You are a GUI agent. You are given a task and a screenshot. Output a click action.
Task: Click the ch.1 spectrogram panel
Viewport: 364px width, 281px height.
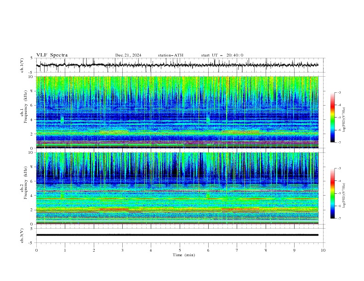[177, 112]
